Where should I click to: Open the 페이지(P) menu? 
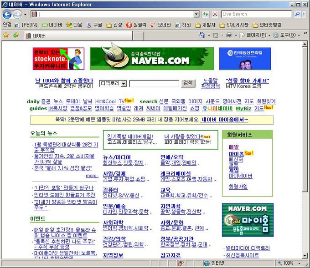point(255,35)
